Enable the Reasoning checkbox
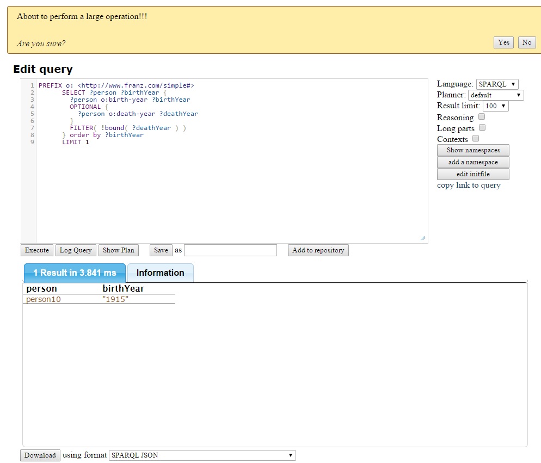The width and height of the screenshot is (541, 463). point(482,117)
